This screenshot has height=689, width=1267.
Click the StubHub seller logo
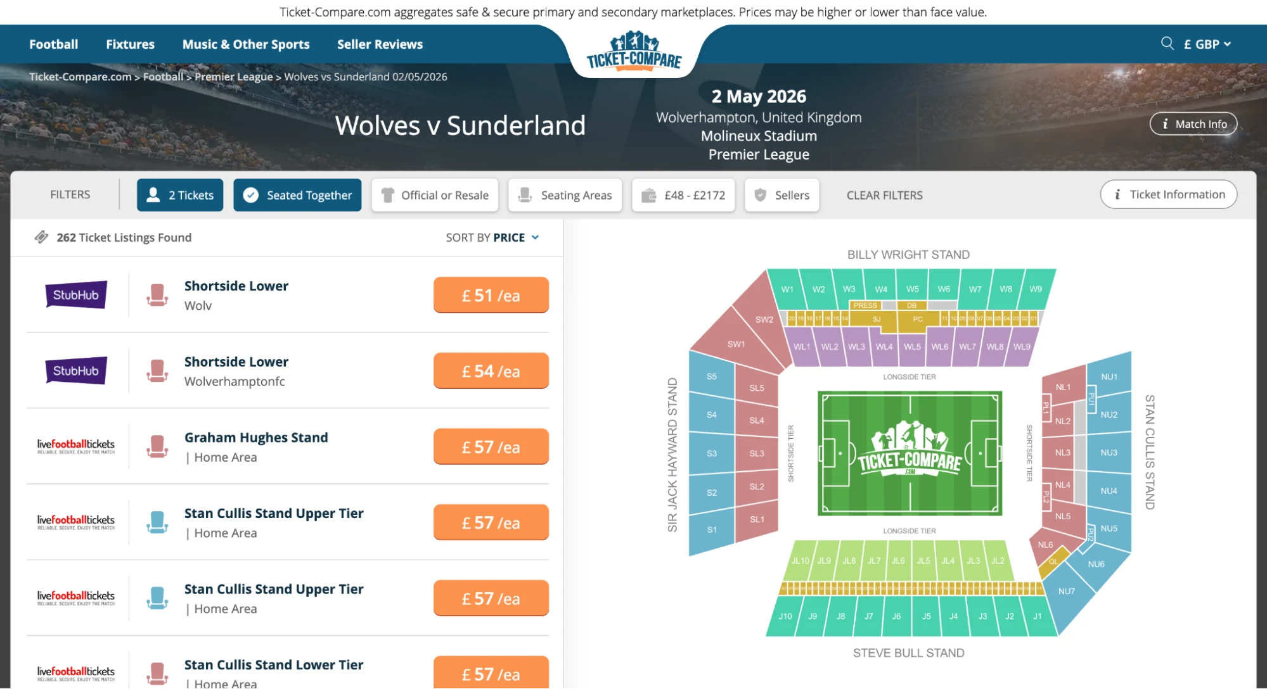tap(75, 294)
